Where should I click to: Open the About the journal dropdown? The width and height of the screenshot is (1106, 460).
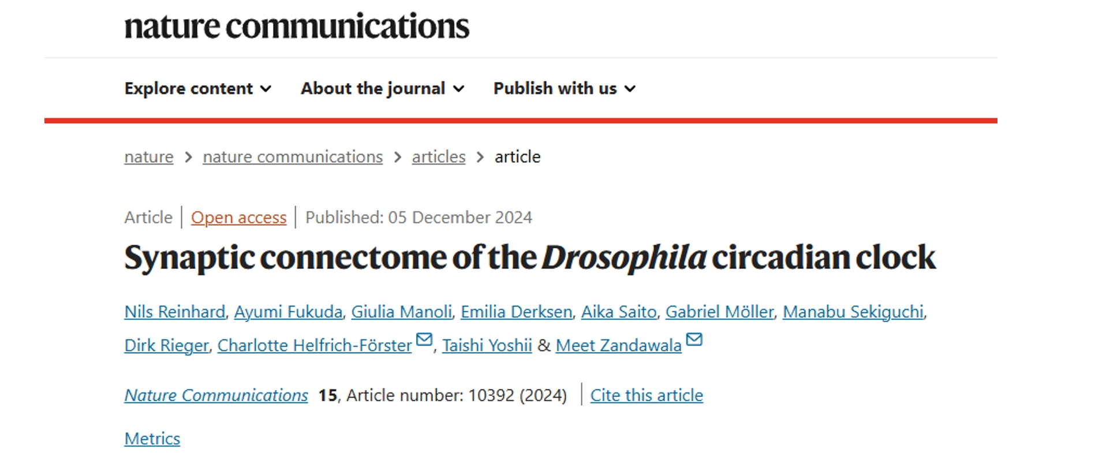(382, 88)
